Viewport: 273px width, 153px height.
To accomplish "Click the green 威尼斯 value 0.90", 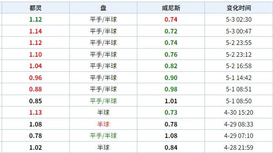I will [171, 78].
